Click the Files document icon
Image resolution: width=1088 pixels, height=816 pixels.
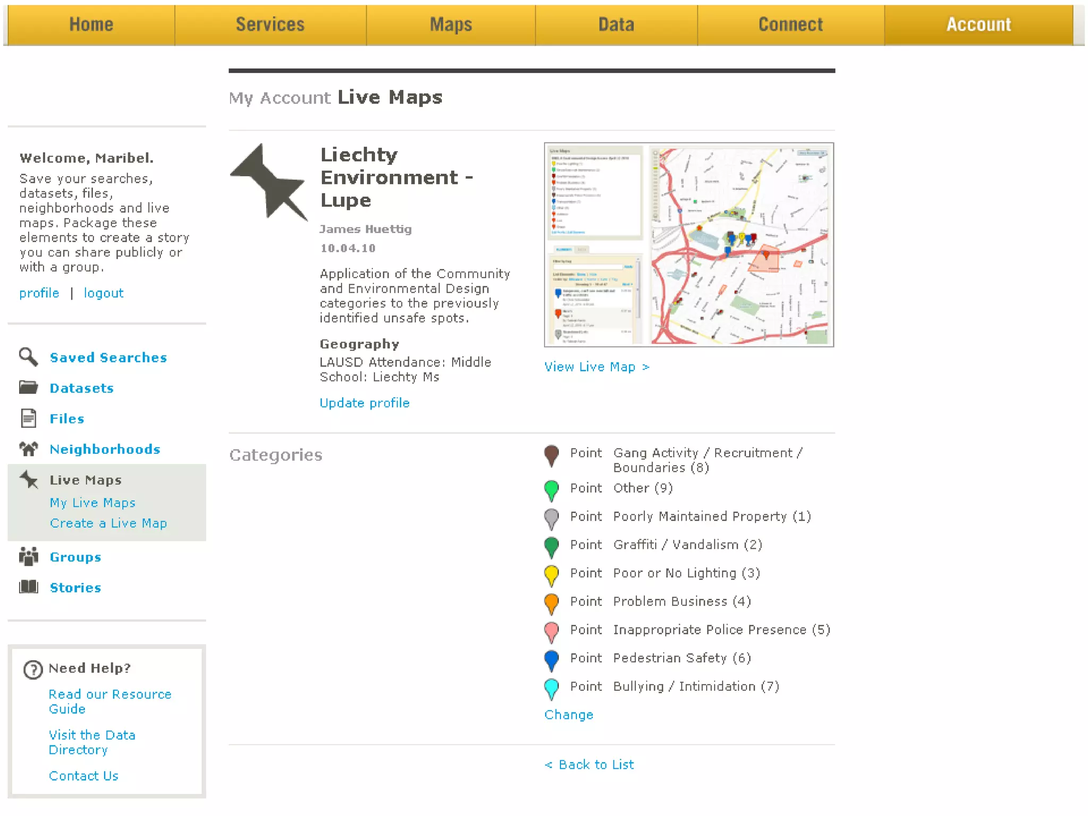coord(28,418)
